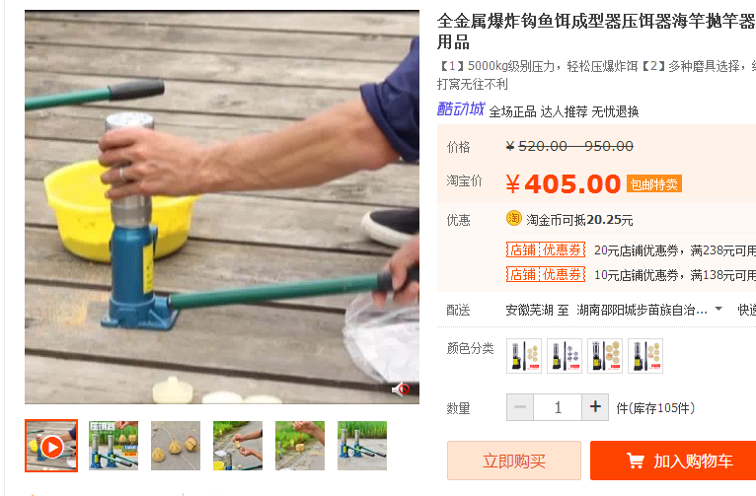The height and width of the screenshot is (496, 756).
Task: Click the 包邮特卖 orange tag
Action: pyautogui.click(x=653, y=184)
